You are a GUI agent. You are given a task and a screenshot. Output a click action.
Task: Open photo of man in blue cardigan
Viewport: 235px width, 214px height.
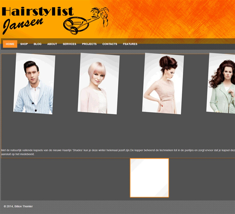coord(34,84)
